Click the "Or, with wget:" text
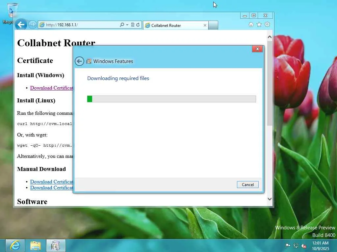This screenshot has width=337, height=252. [x=32, y=135]
